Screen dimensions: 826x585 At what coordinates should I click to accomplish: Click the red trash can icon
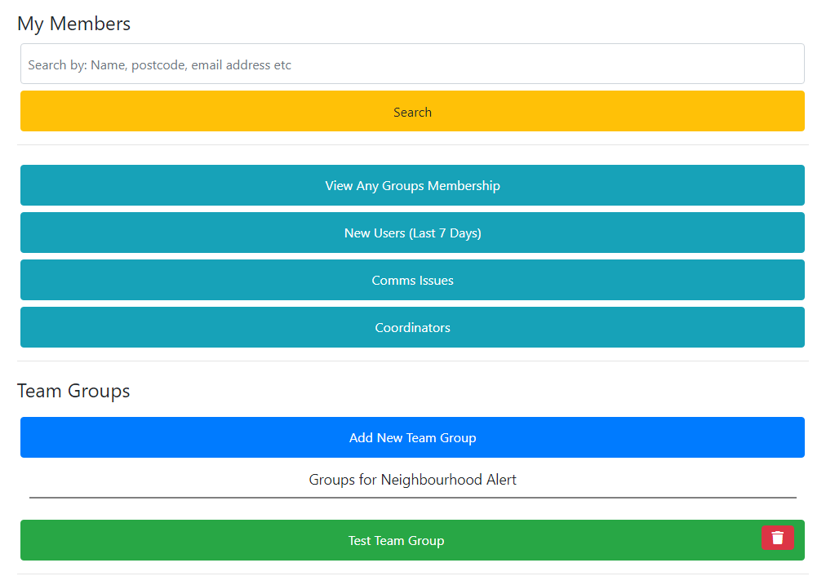[x=777, y=538]
